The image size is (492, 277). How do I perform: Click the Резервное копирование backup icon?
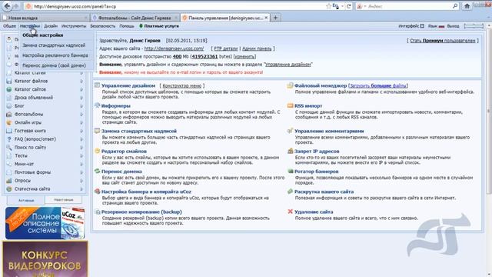pos(98,212)
